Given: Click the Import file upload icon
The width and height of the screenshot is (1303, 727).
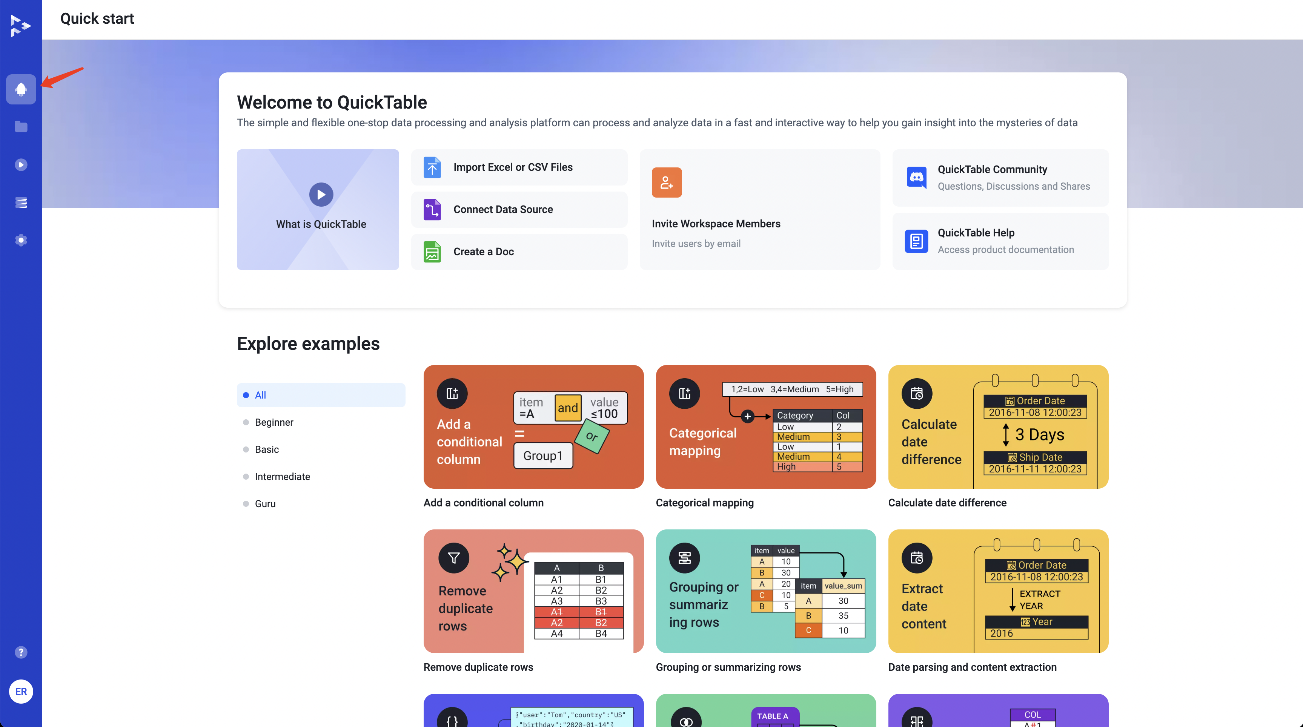Looking at the screenshot, I should click(x=432, y=167).
